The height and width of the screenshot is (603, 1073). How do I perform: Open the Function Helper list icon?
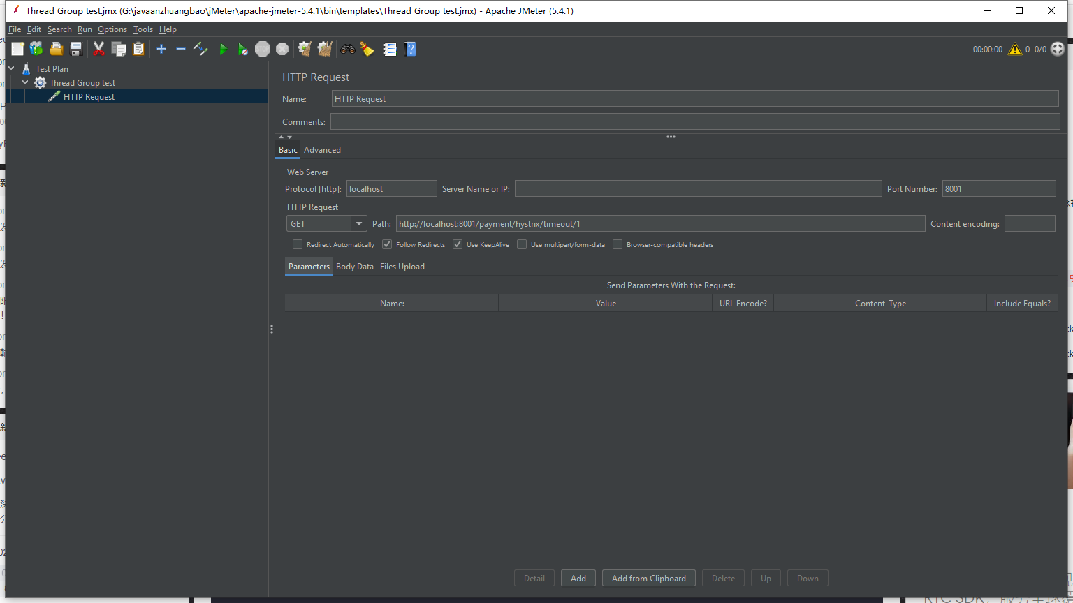pyautogui.click(x=390, y=49)
